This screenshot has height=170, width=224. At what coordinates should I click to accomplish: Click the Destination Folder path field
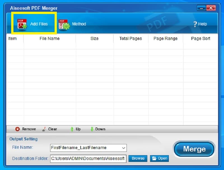(88, 159)
